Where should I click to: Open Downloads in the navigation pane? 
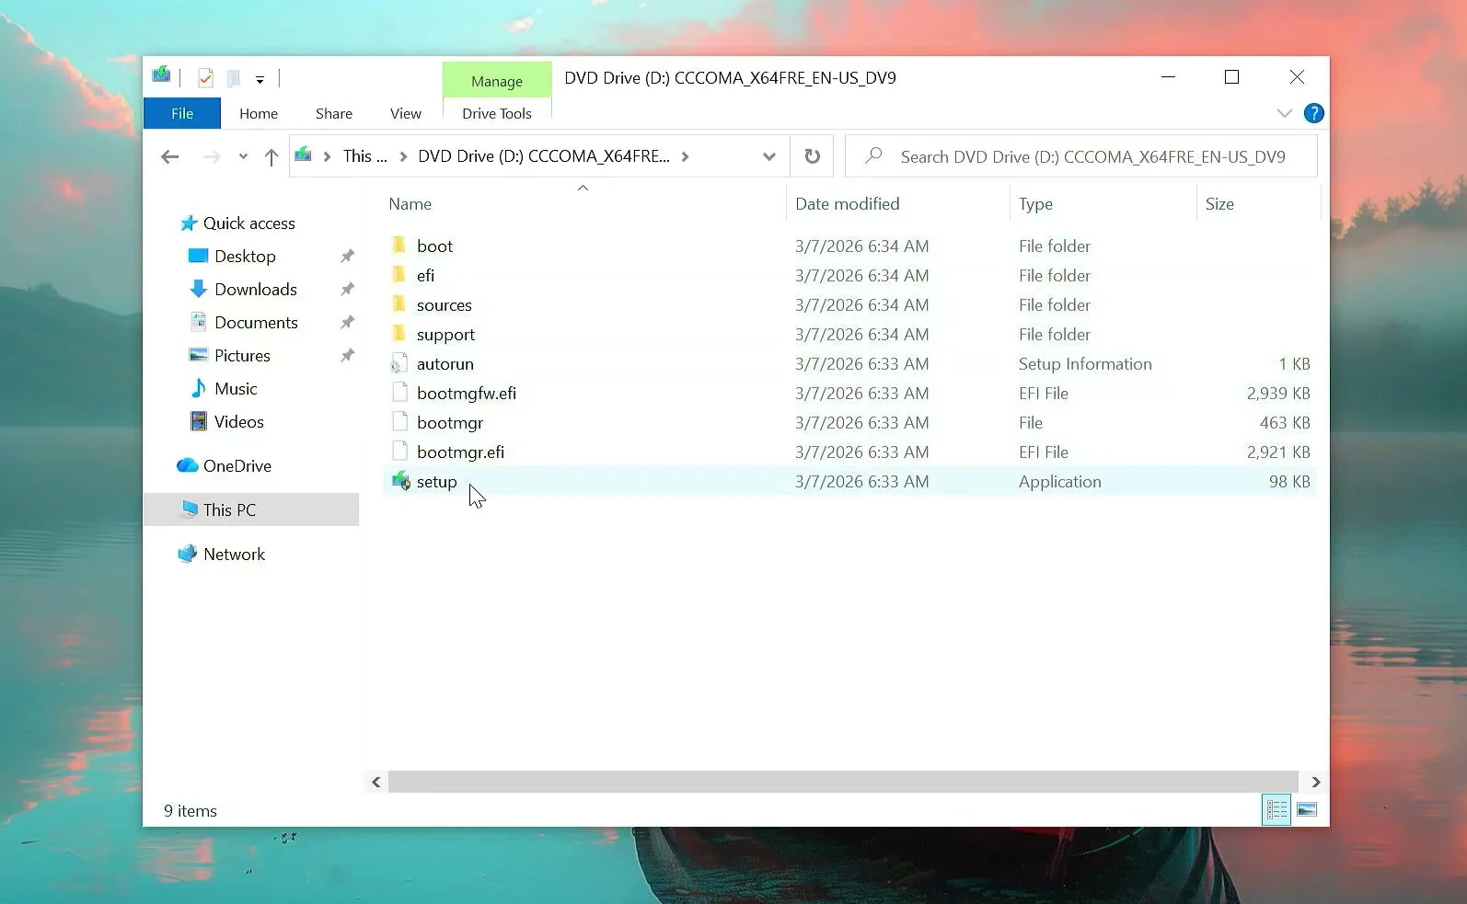click(243, 290)
